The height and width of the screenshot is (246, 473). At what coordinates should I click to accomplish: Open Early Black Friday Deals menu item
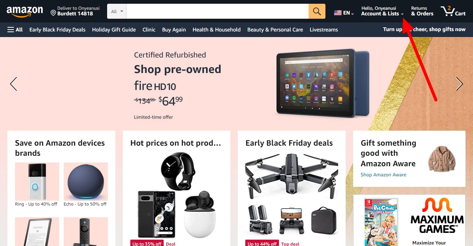[x=57, y=30]
